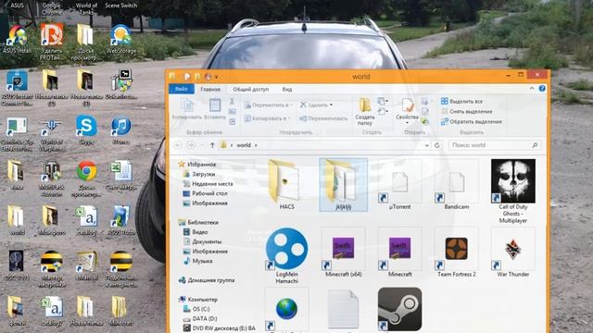Viewport: 593px width, 333px height.
Task: Select the ASUS Install desktop shortcut
Action: 17,39
